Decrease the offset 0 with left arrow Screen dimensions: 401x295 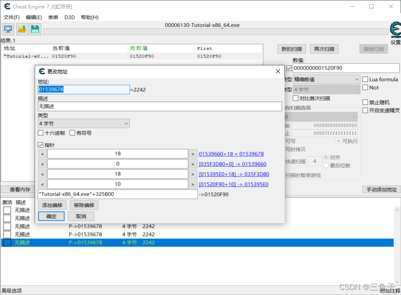click(x=42, y=164)
